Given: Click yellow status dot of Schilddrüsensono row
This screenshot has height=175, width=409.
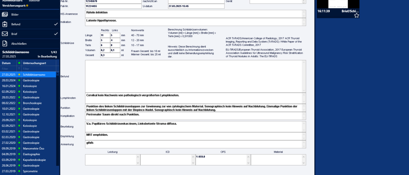Looking at the screenshot, I should (x=19, y=75).
